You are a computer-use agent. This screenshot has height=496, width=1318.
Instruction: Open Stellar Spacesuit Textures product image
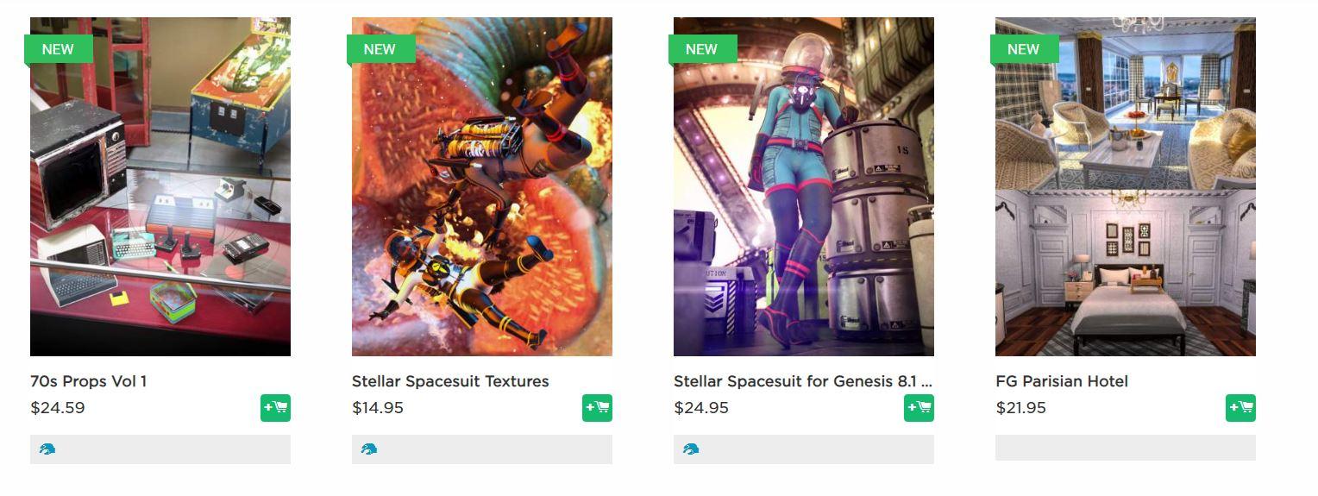tap(482, 186)
